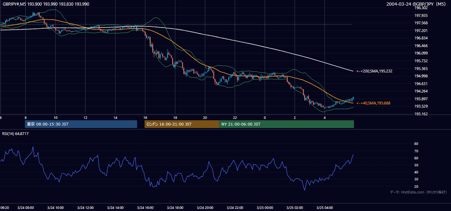Click hour label 20 under price chart
The height and width of the screenshot is (211, 451).
tap(205, 117)
